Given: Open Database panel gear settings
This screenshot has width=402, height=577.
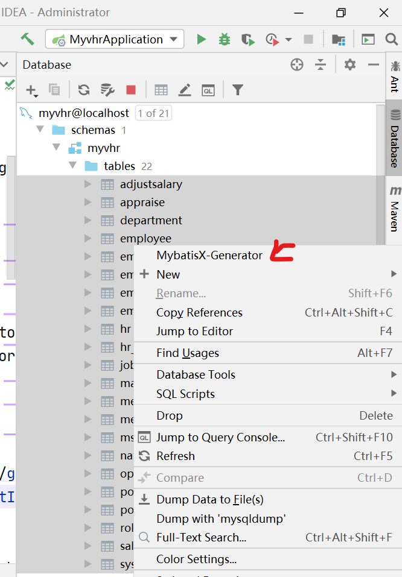Looking at the screenshot, I should click(x=349, y=65).
